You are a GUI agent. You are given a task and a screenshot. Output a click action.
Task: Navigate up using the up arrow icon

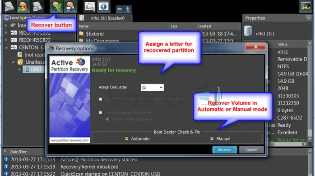tap(128, 9)
